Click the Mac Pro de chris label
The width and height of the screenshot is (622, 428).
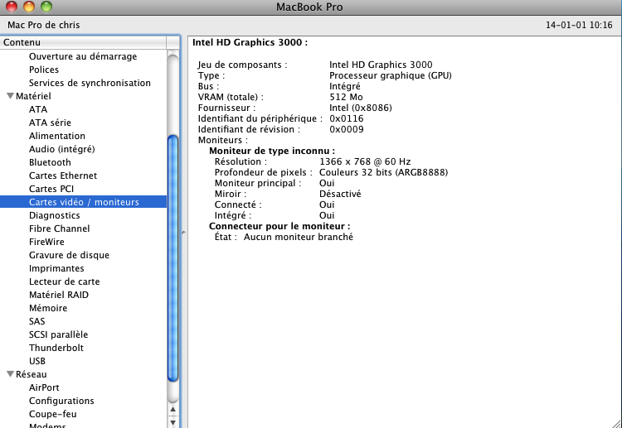point(44,25)
